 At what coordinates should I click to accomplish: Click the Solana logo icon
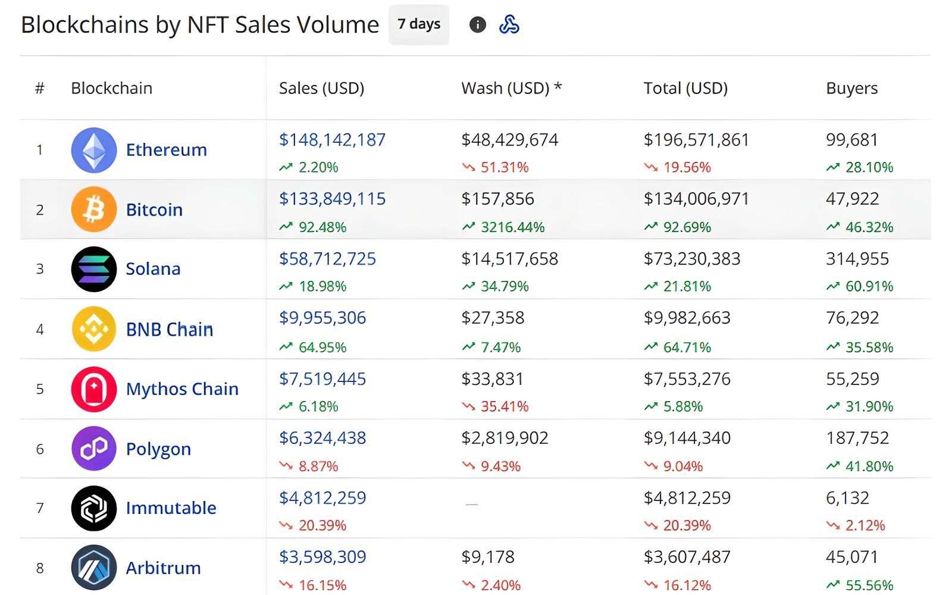(x=94, y=269)
